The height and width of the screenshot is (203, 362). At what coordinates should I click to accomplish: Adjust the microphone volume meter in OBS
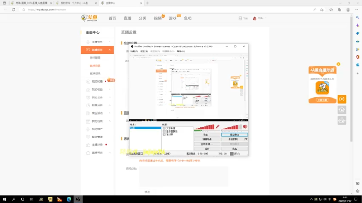(x=204, y=127)
